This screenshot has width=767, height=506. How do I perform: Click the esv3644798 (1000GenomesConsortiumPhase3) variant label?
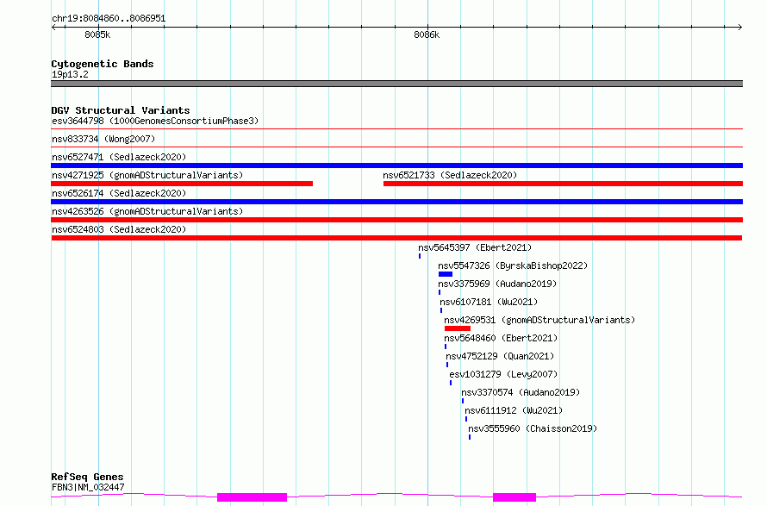(x=155, y=121)
